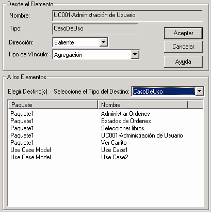
Task: Select Use Case1 in the list
Action: [x=105, y=150]
